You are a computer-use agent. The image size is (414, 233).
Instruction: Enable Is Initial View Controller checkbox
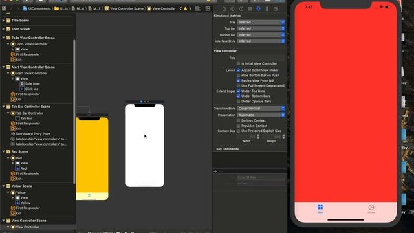coord(239,63)
